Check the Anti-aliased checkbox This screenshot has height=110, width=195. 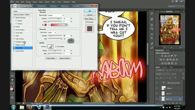pos(56,46)
